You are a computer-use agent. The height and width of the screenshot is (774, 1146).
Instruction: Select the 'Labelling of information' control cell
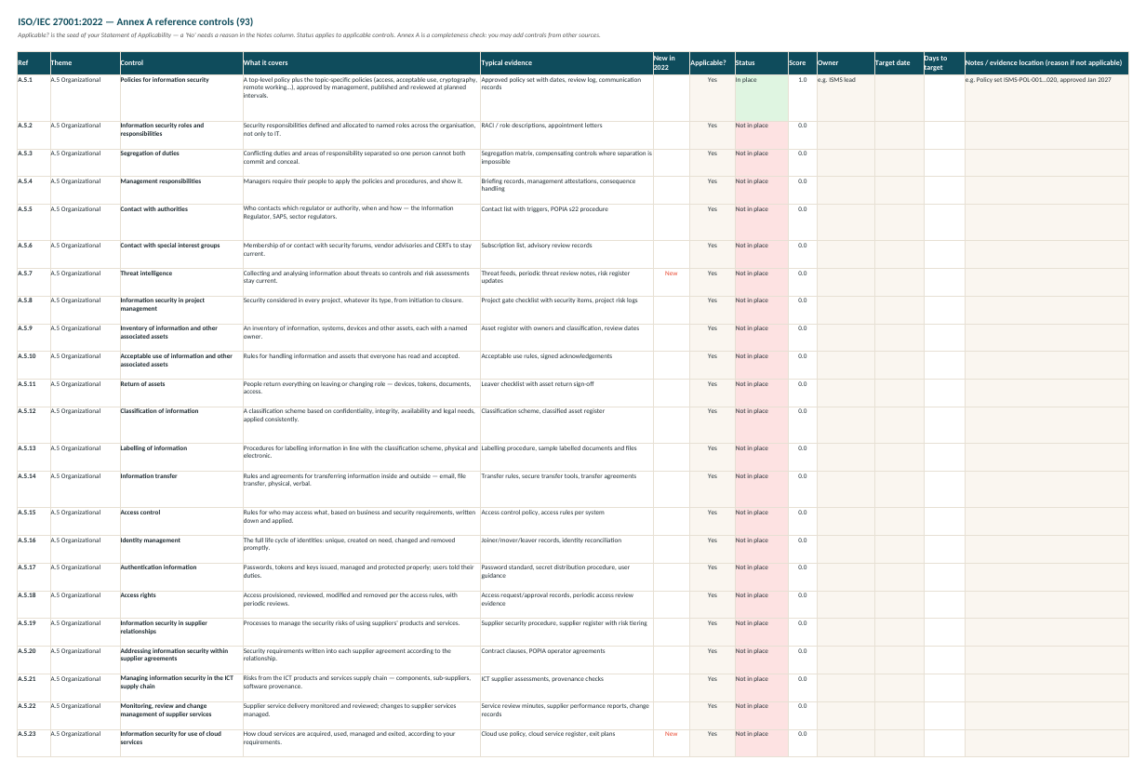(x=180, y=457)
